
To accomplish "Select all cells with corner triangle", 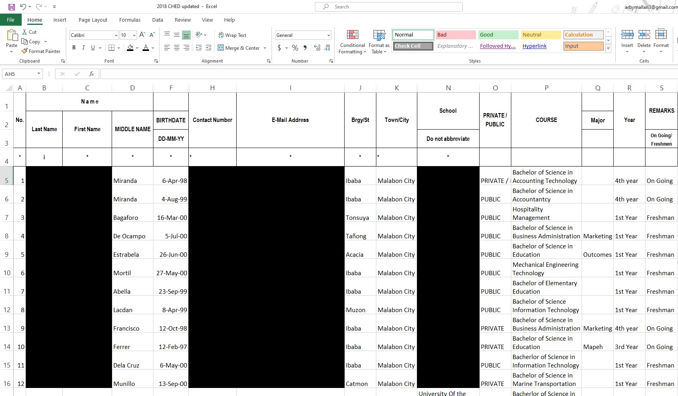I will point(8,88).
